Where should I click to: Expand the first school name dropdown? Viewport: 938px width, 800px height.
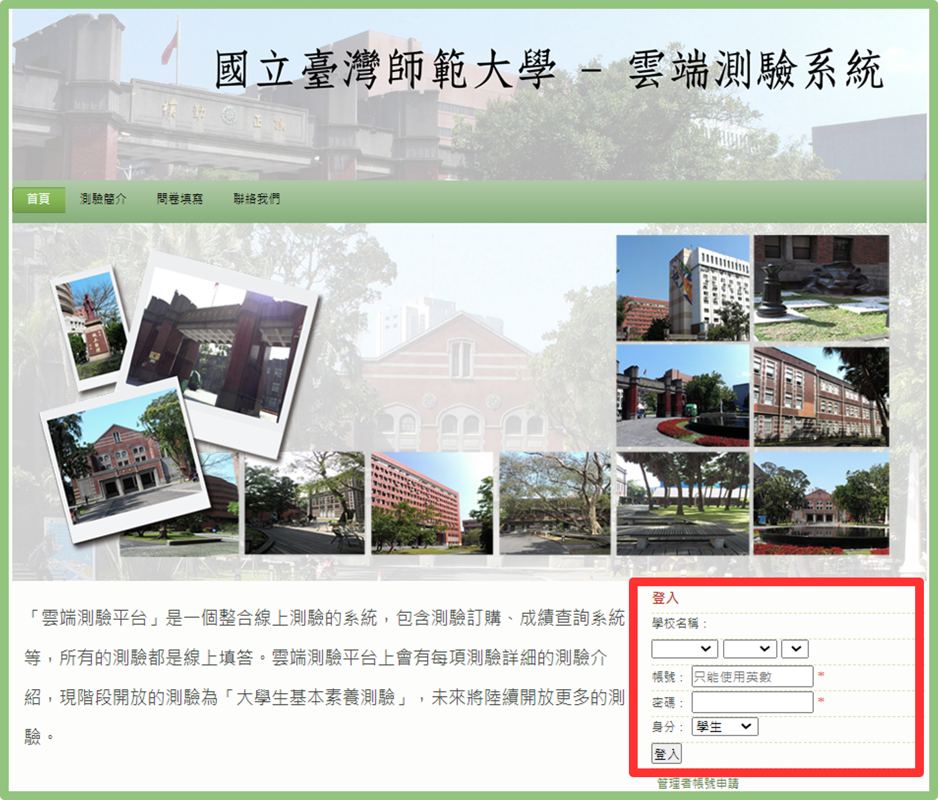[684, 649]
